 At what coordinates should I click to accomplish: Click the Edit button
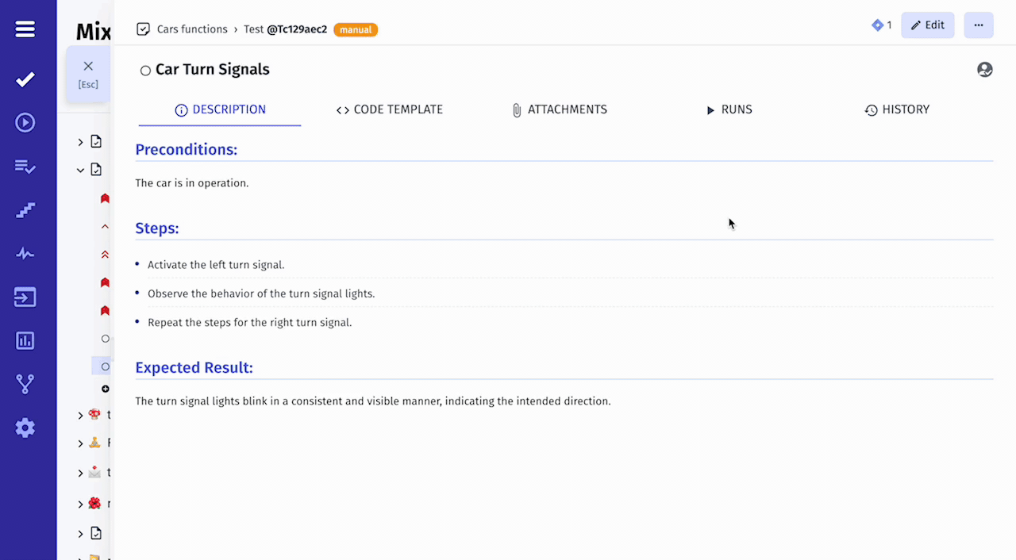pos(928,25)
